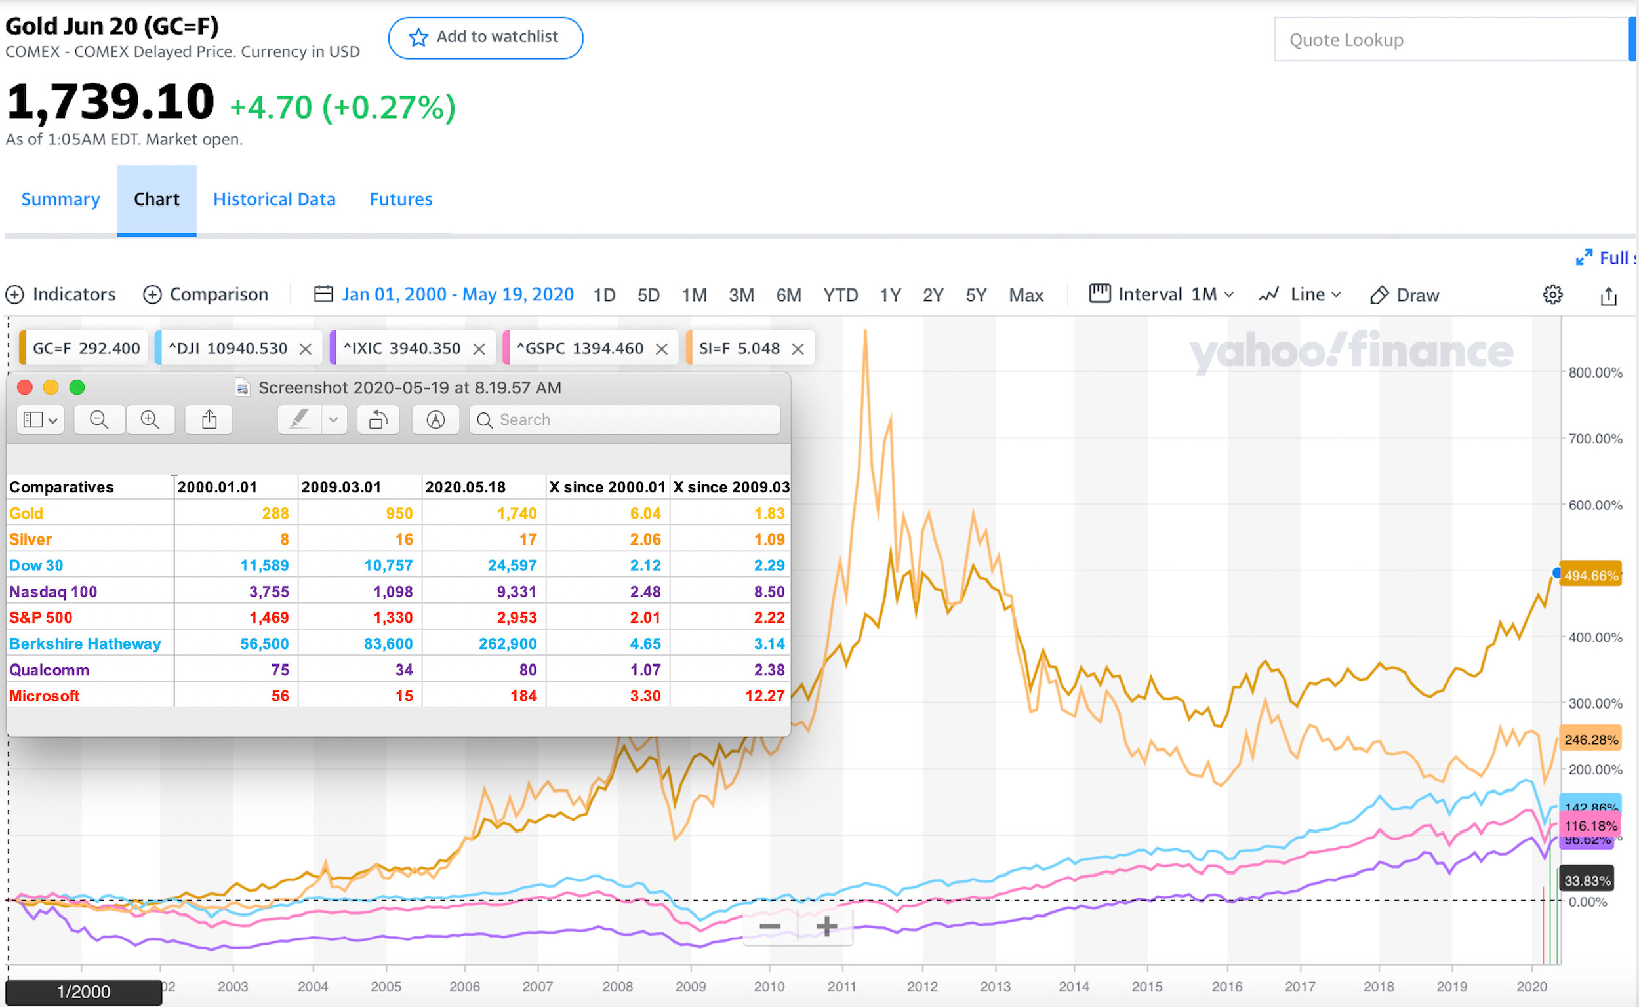Zoom in using Preview magnifier plus
This screenshot has height=1007, width=1639.
coord(150,420)
